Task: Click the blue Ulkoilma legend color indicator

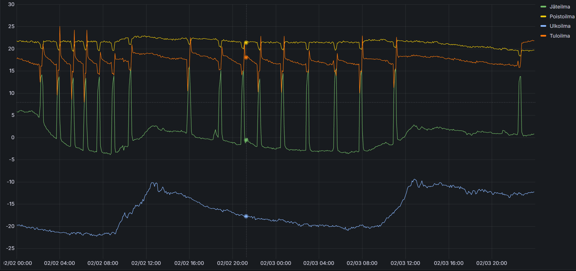Action: coord(544,26)
